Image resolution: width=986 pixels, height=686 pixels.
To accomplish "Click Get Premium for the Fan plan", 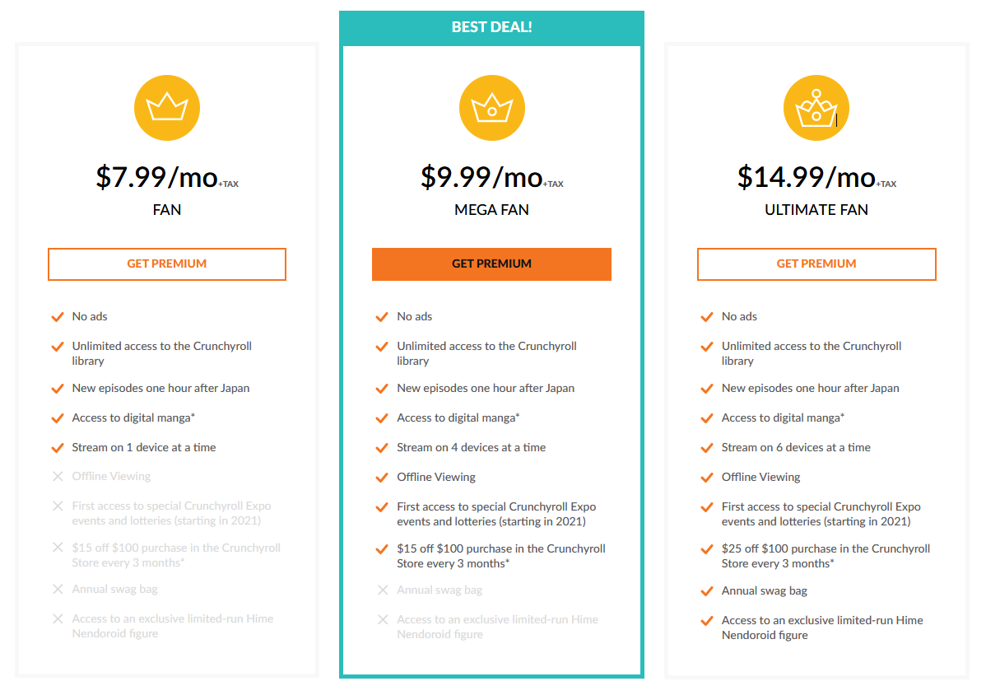I will tap(167, 264).
